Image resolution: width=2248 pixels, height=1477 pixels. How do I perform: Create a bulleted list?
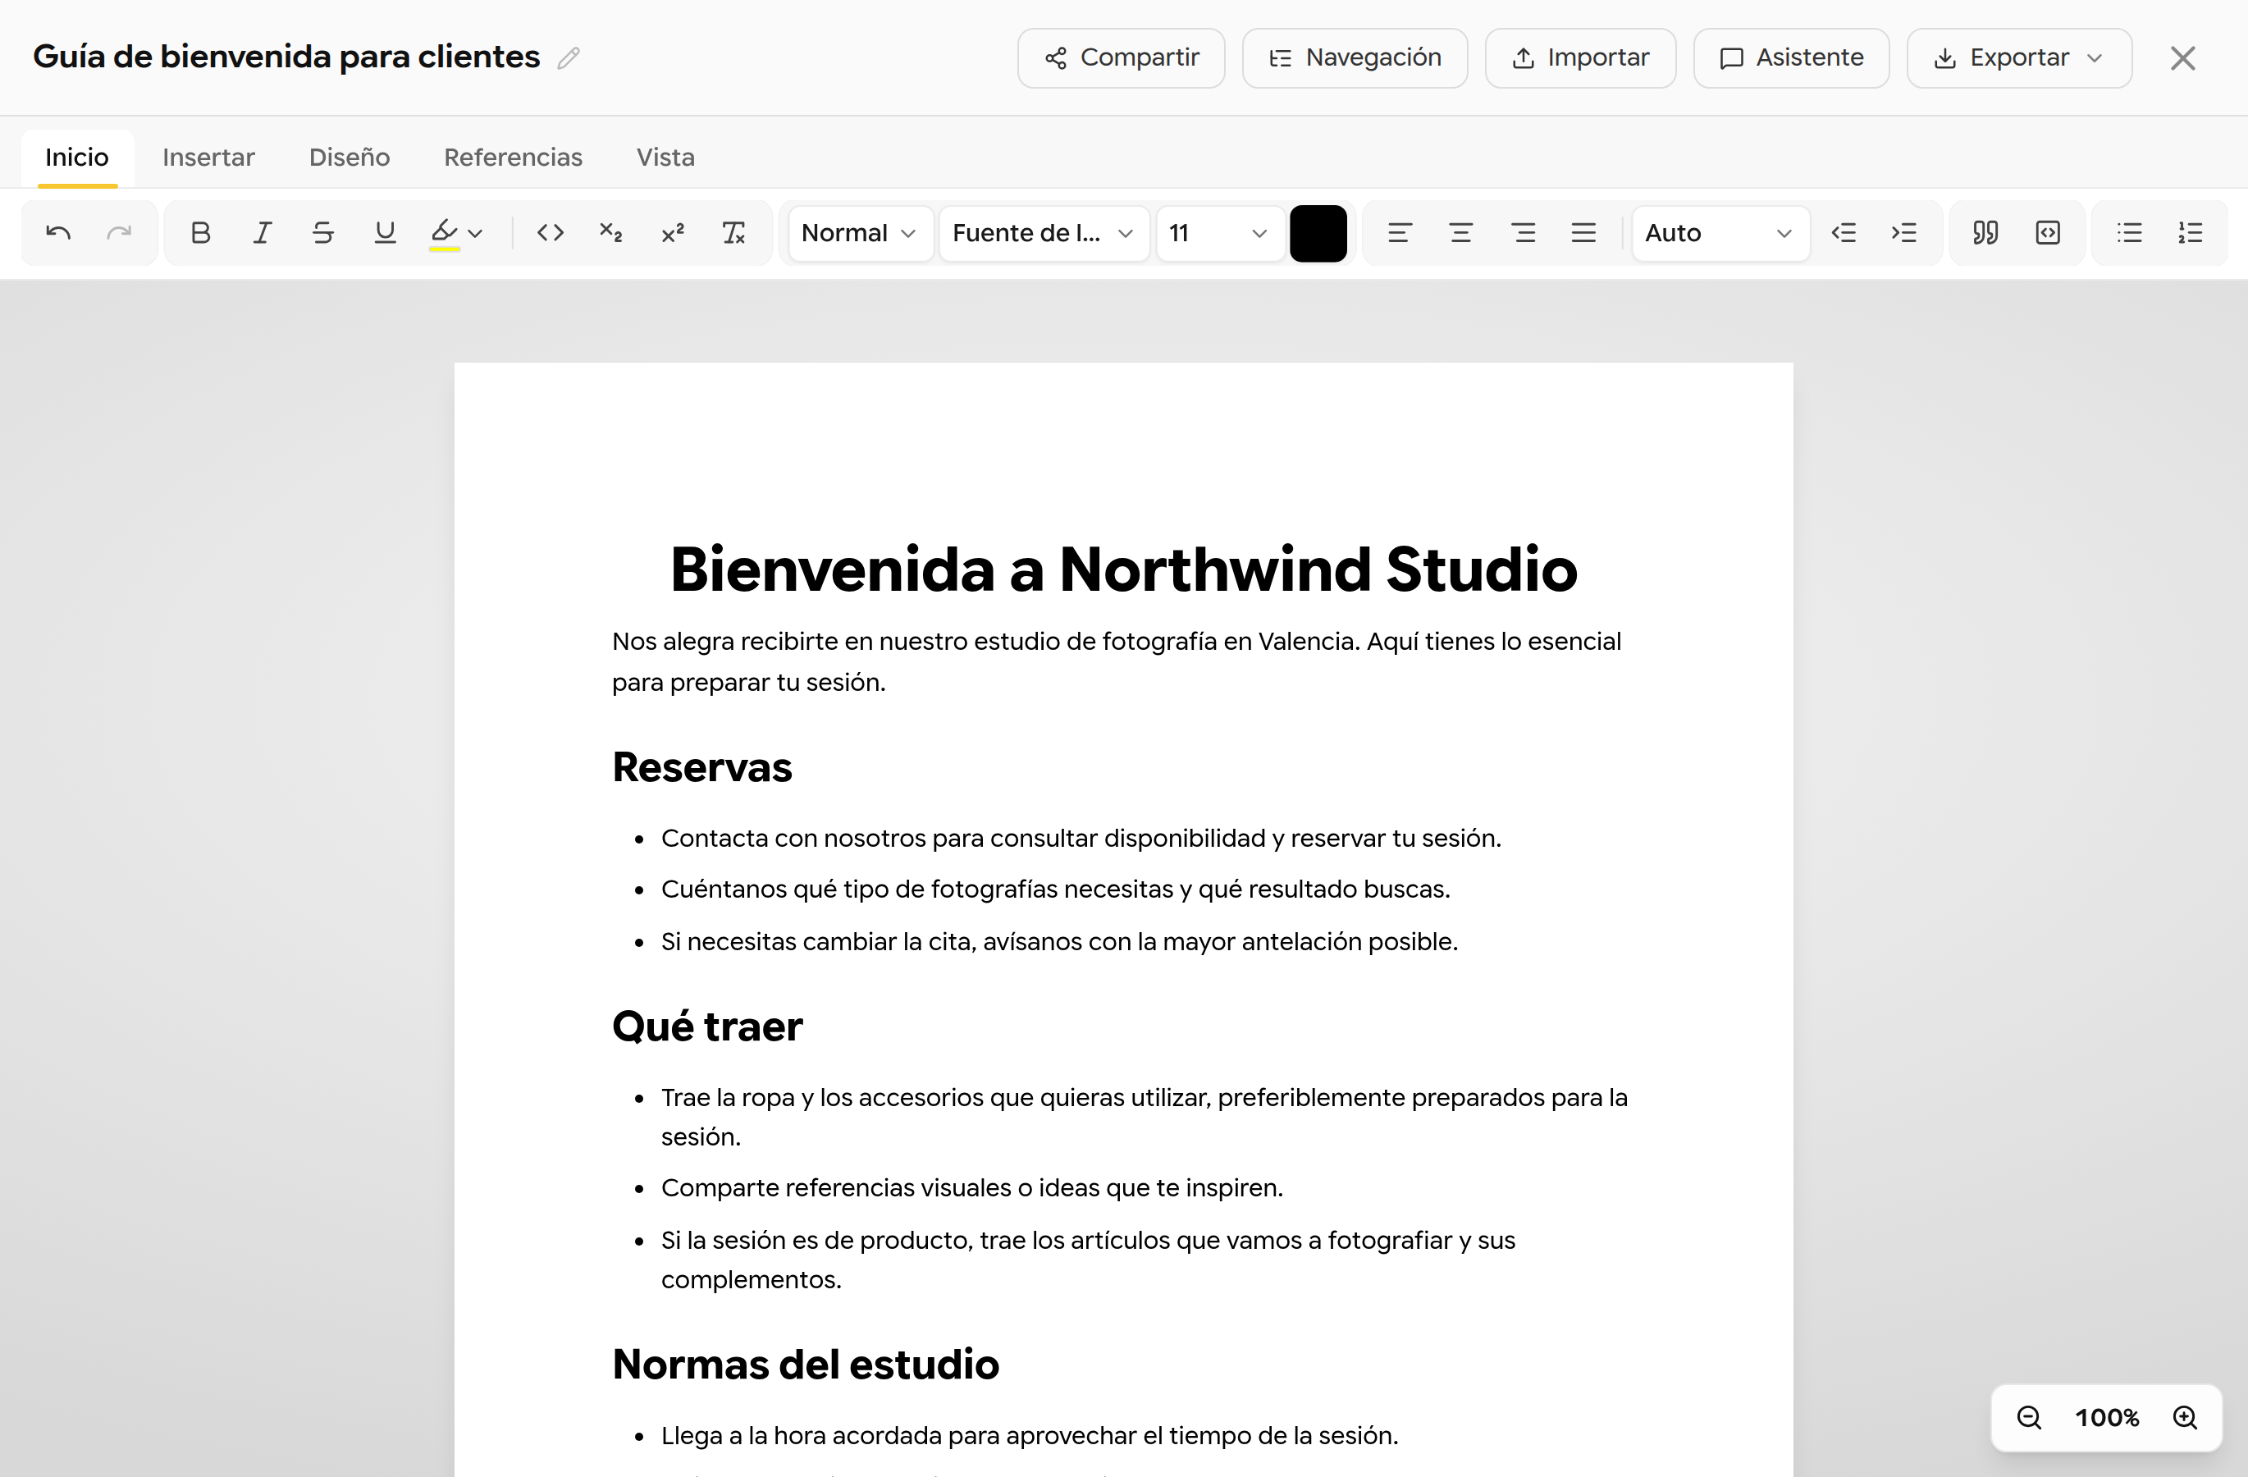(2129, 232)
